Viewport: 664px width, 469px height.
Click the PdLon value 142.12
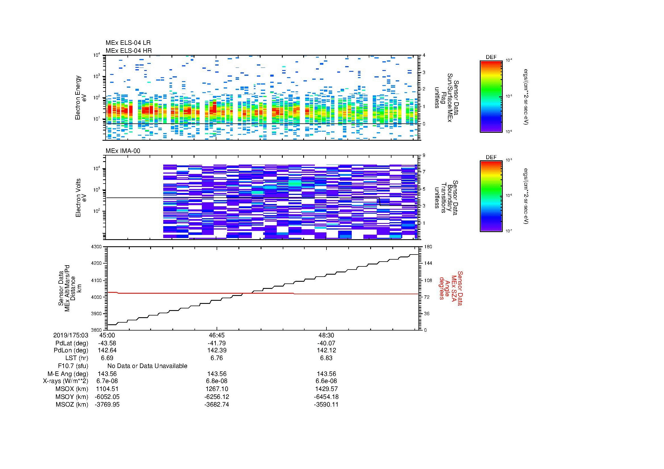coord(326,350)
